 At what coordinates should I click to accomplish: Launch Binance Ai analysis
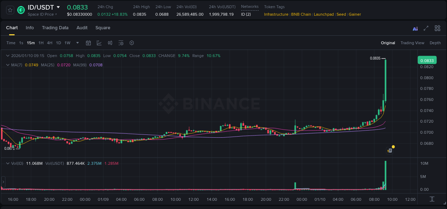[415, 28]
